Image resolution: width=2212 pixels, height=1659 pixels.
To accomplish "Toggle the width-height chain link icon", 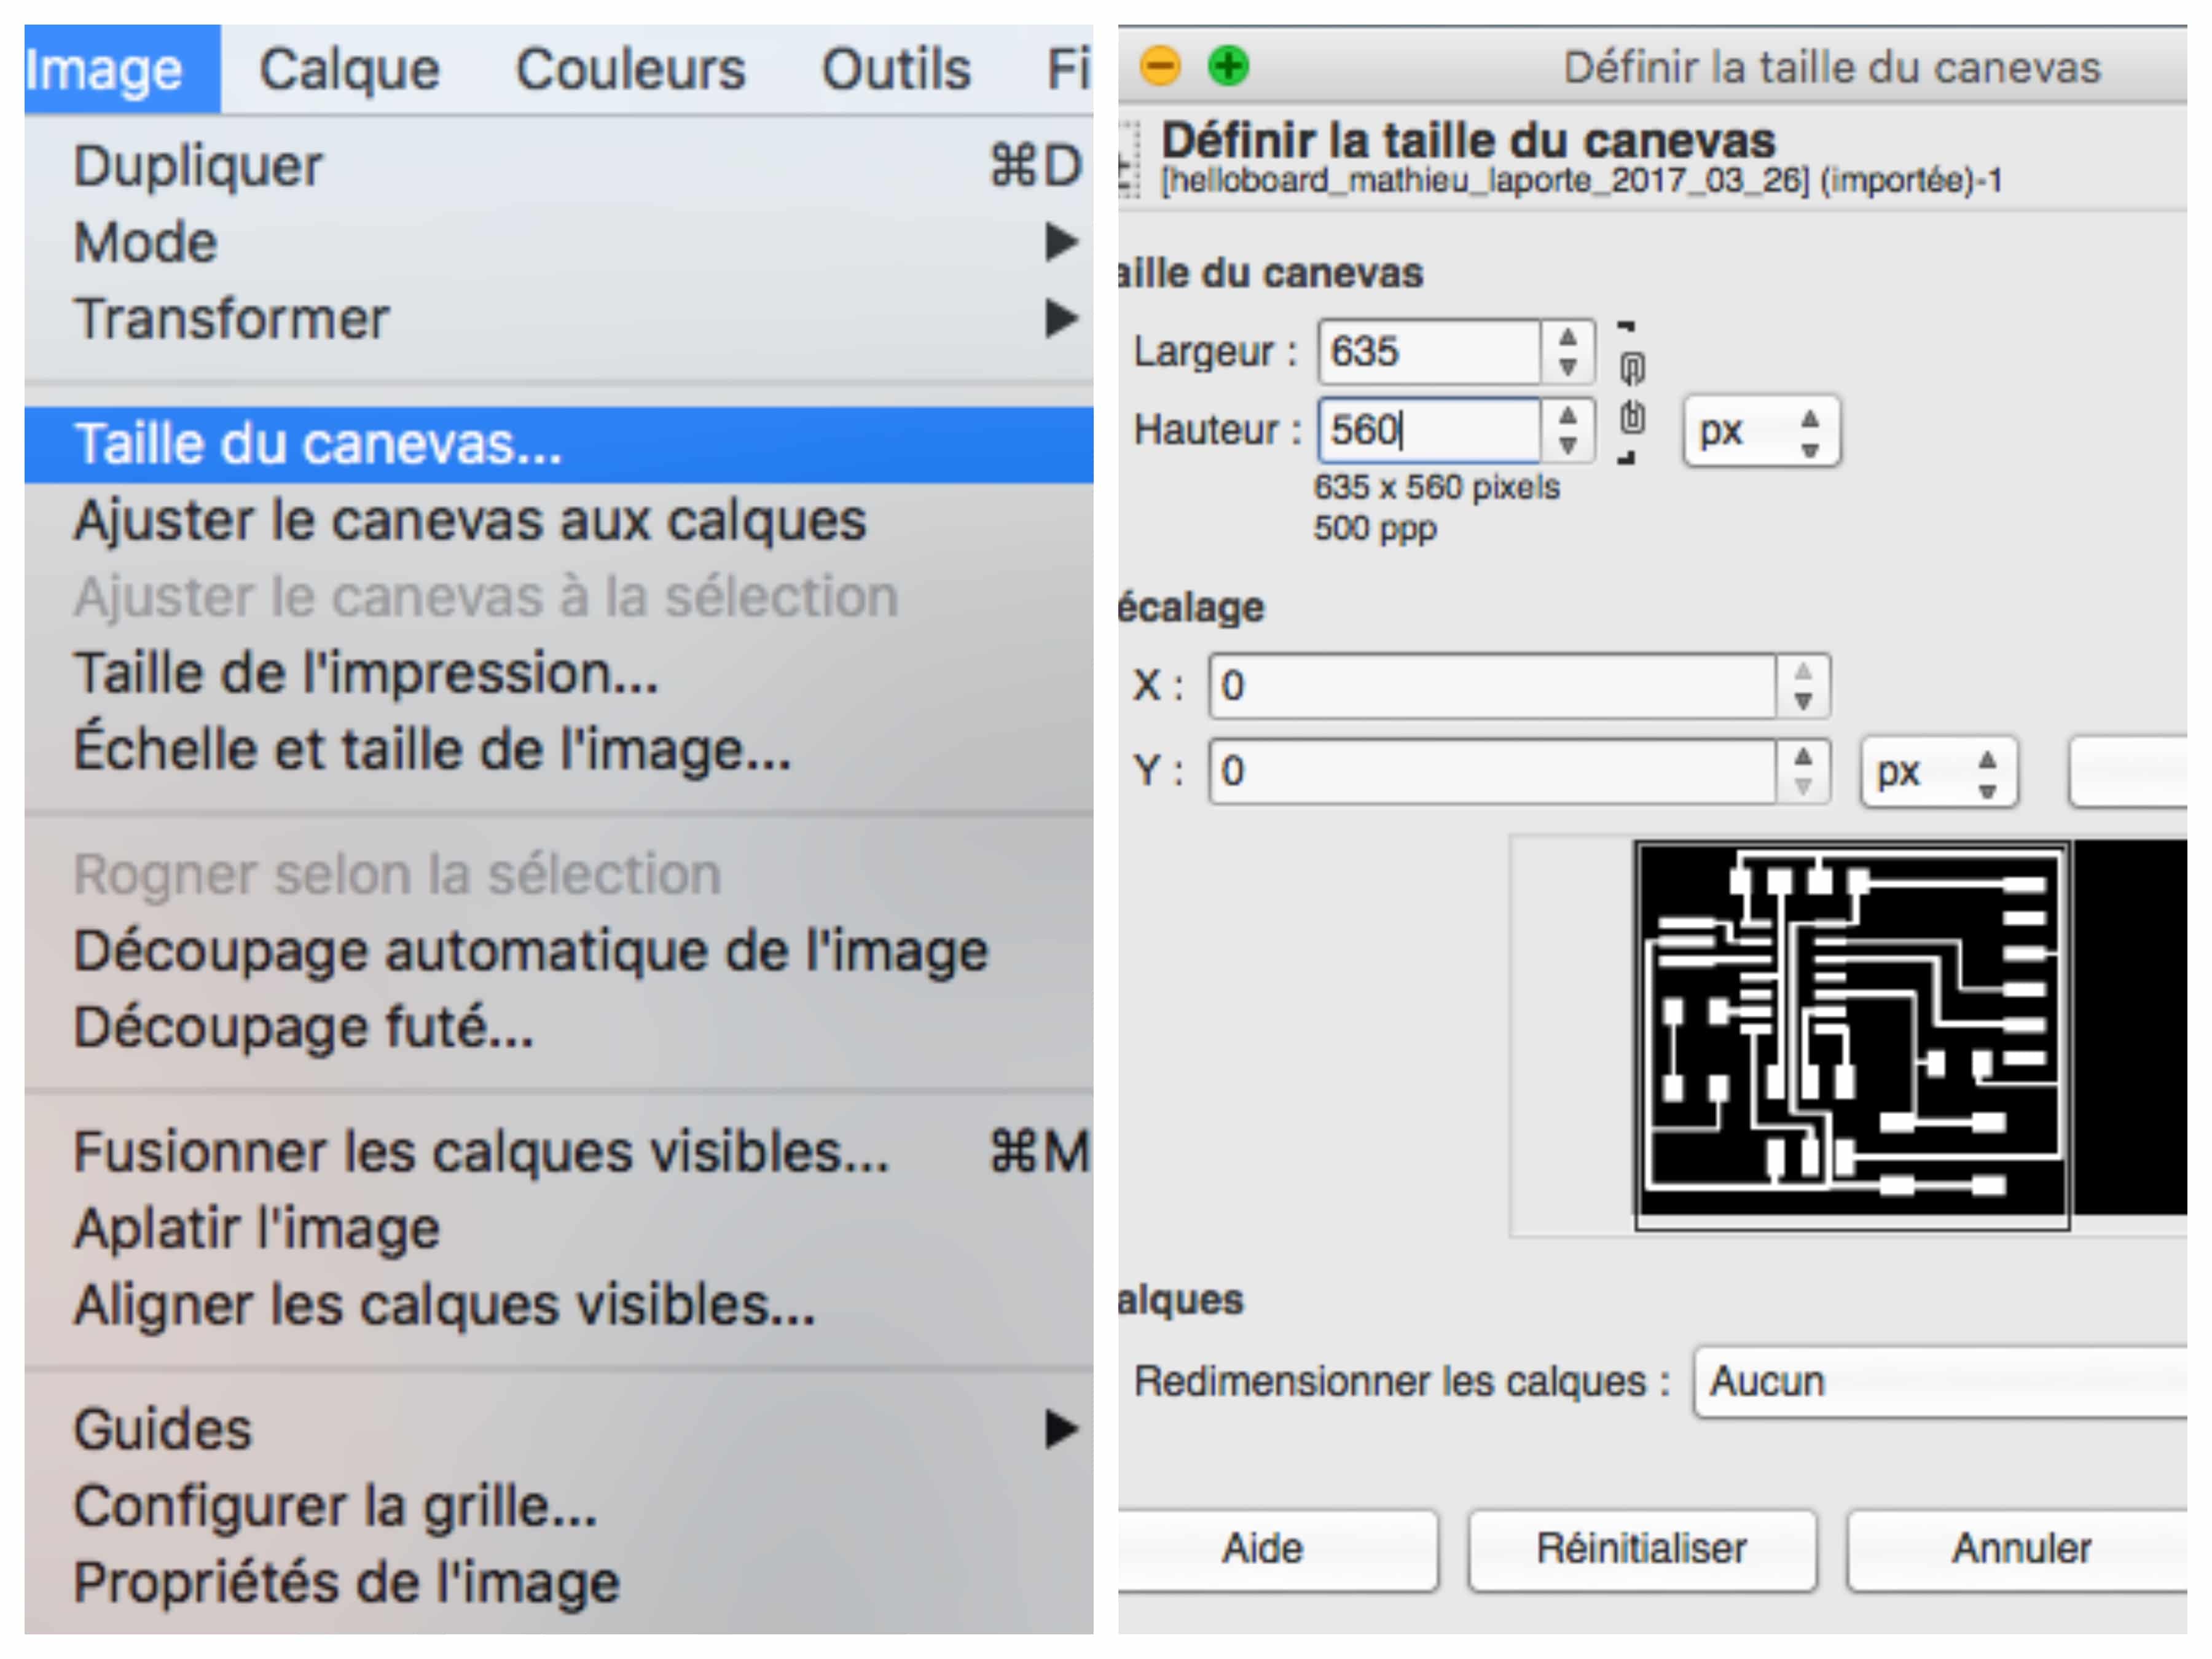I will 1631,393.
